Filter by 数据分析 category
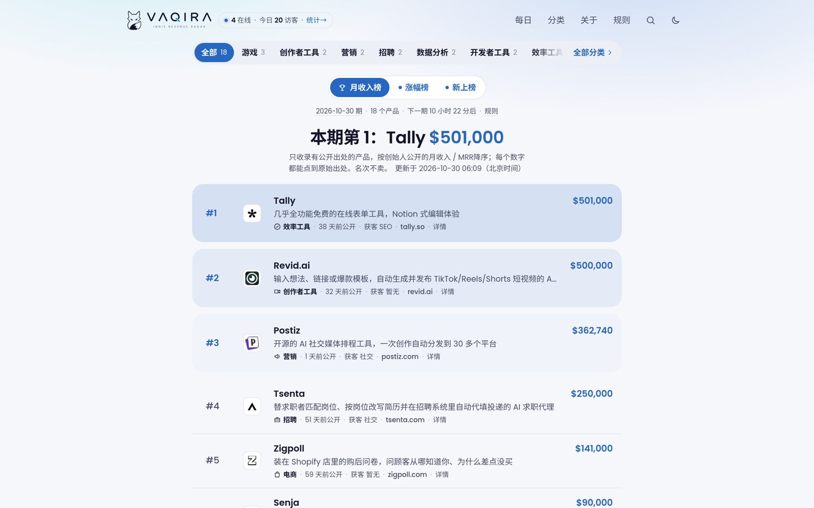 pos(436,52)
